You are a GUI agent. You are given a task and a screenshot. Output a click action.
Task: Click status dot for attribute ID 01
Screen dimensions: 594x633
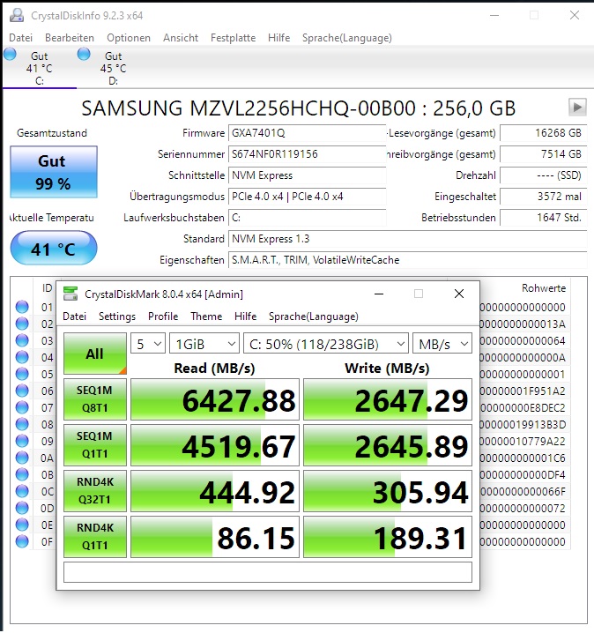tap(22, 307)
